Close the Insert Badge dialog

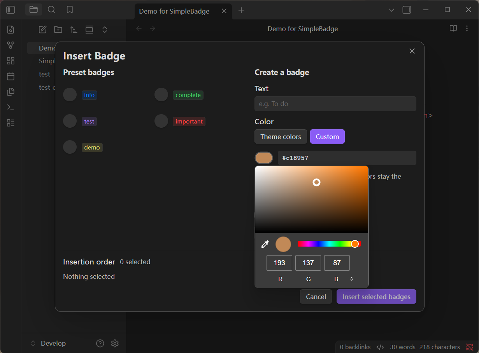(412, 51)
